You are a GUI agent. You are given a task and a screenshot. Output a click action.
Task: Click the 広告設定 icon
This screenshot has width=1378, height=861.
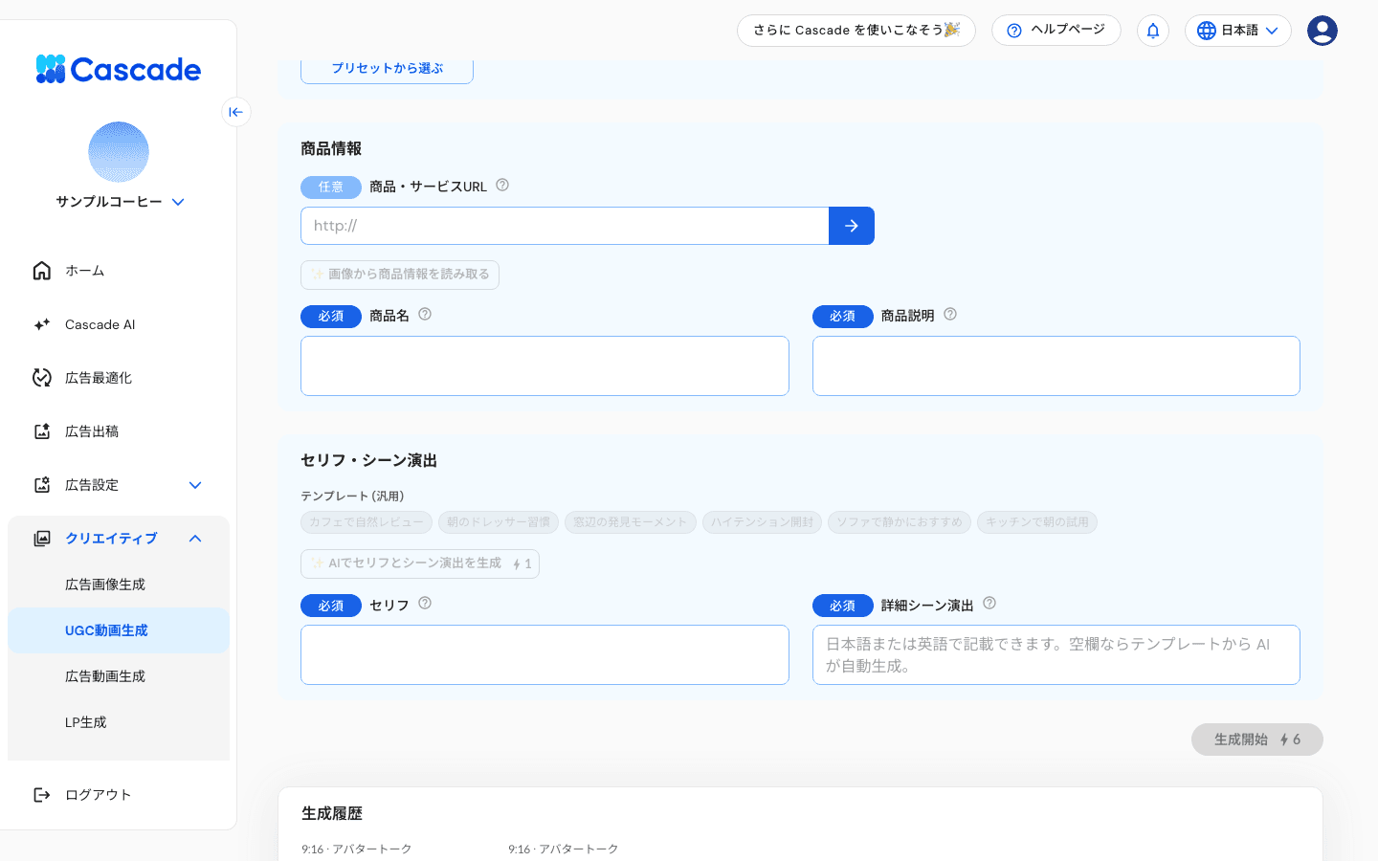coord(42,485)
